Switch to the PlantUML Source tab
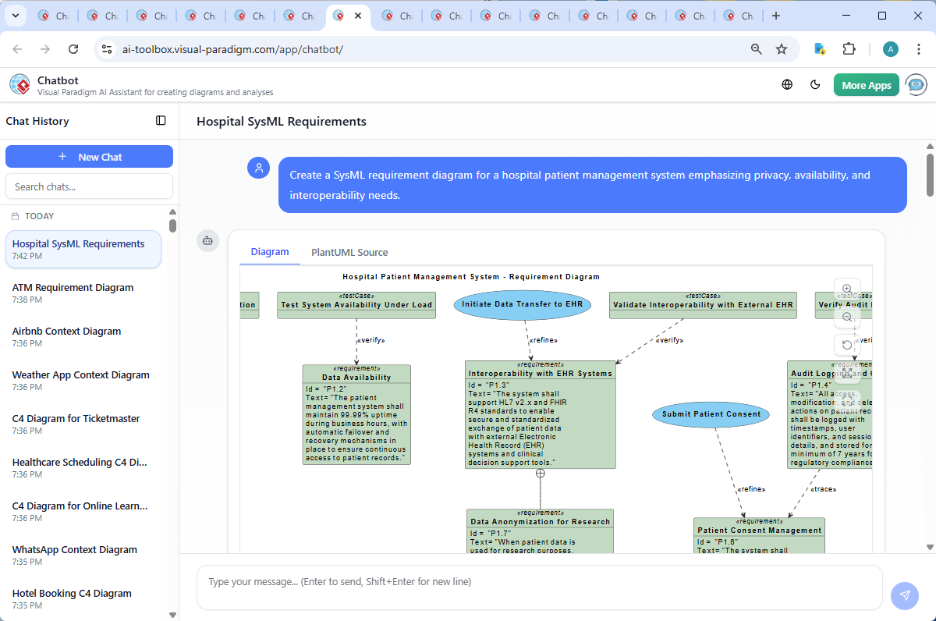 349,252
